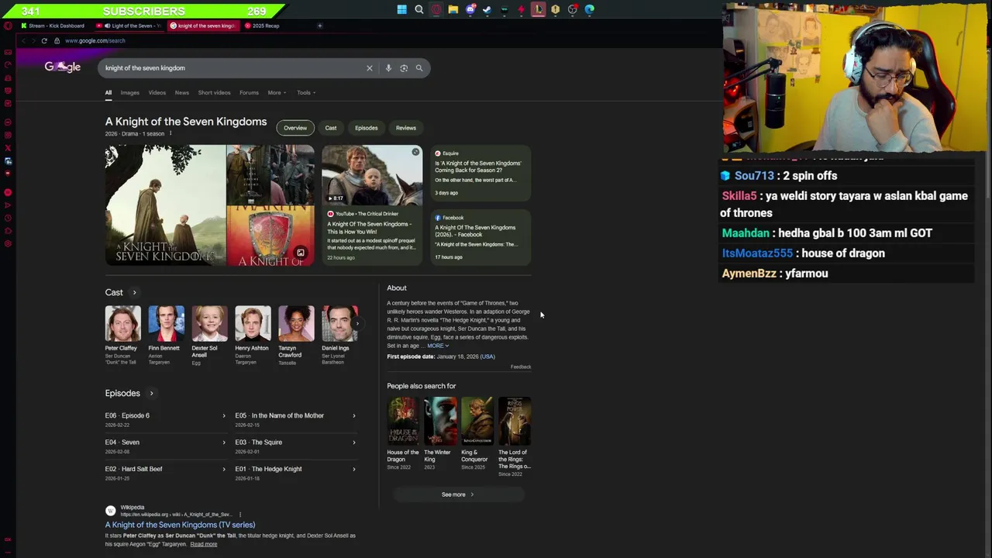Click the Feedback link under About
Screen dimensions: 992x558
[521, 367]
